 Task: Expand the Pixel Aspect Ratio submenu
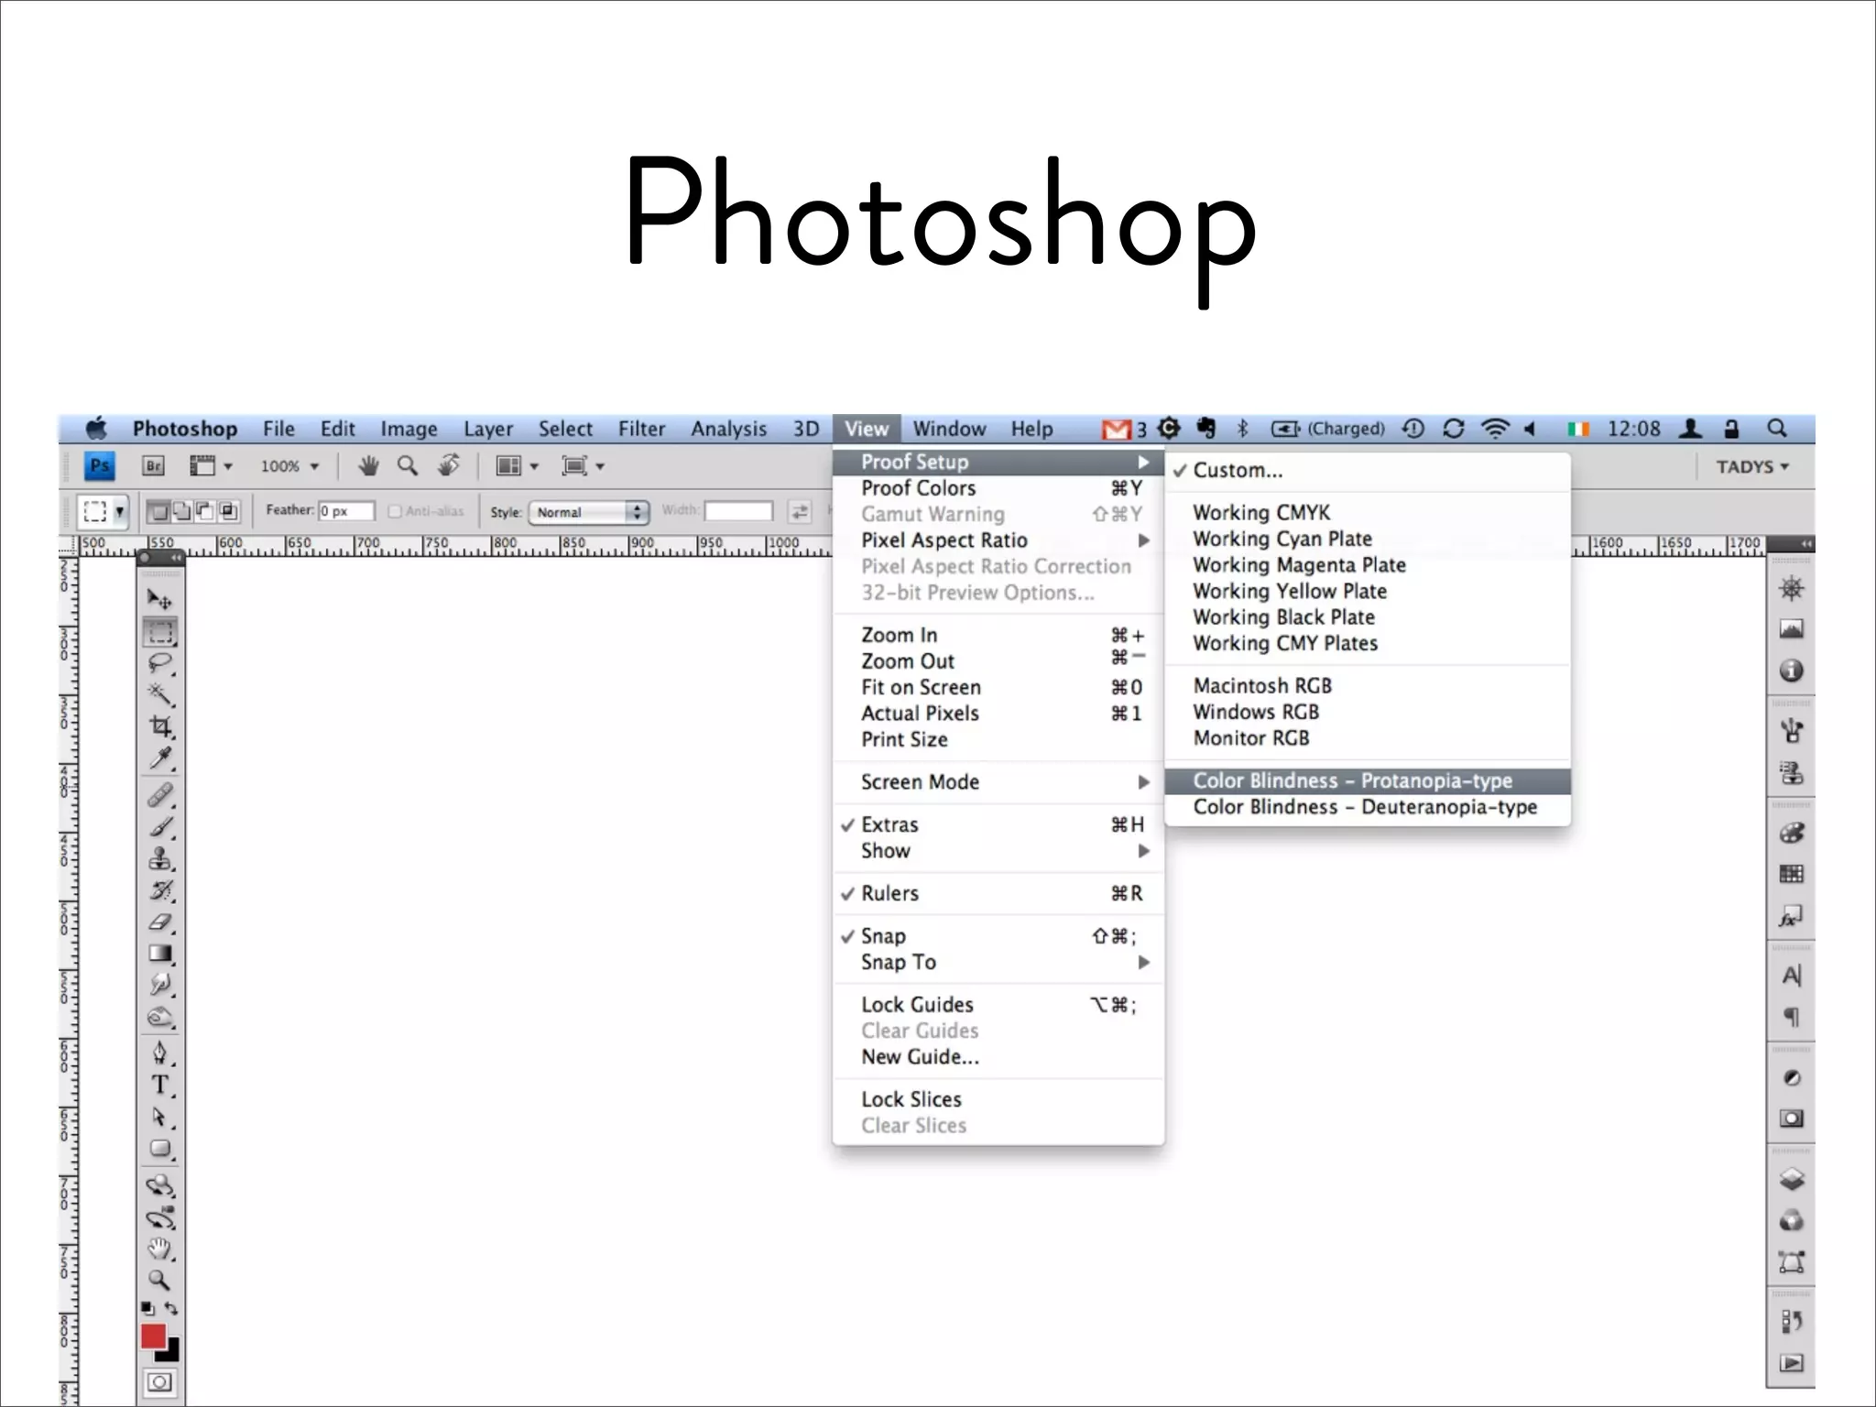pos(998,540)
